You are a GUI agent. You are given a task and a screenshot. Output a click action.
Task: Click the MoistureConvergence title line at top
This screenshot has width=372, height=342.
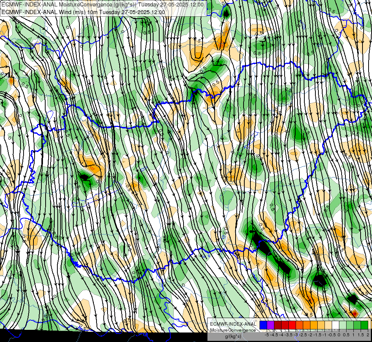click(x=103, y=5)
